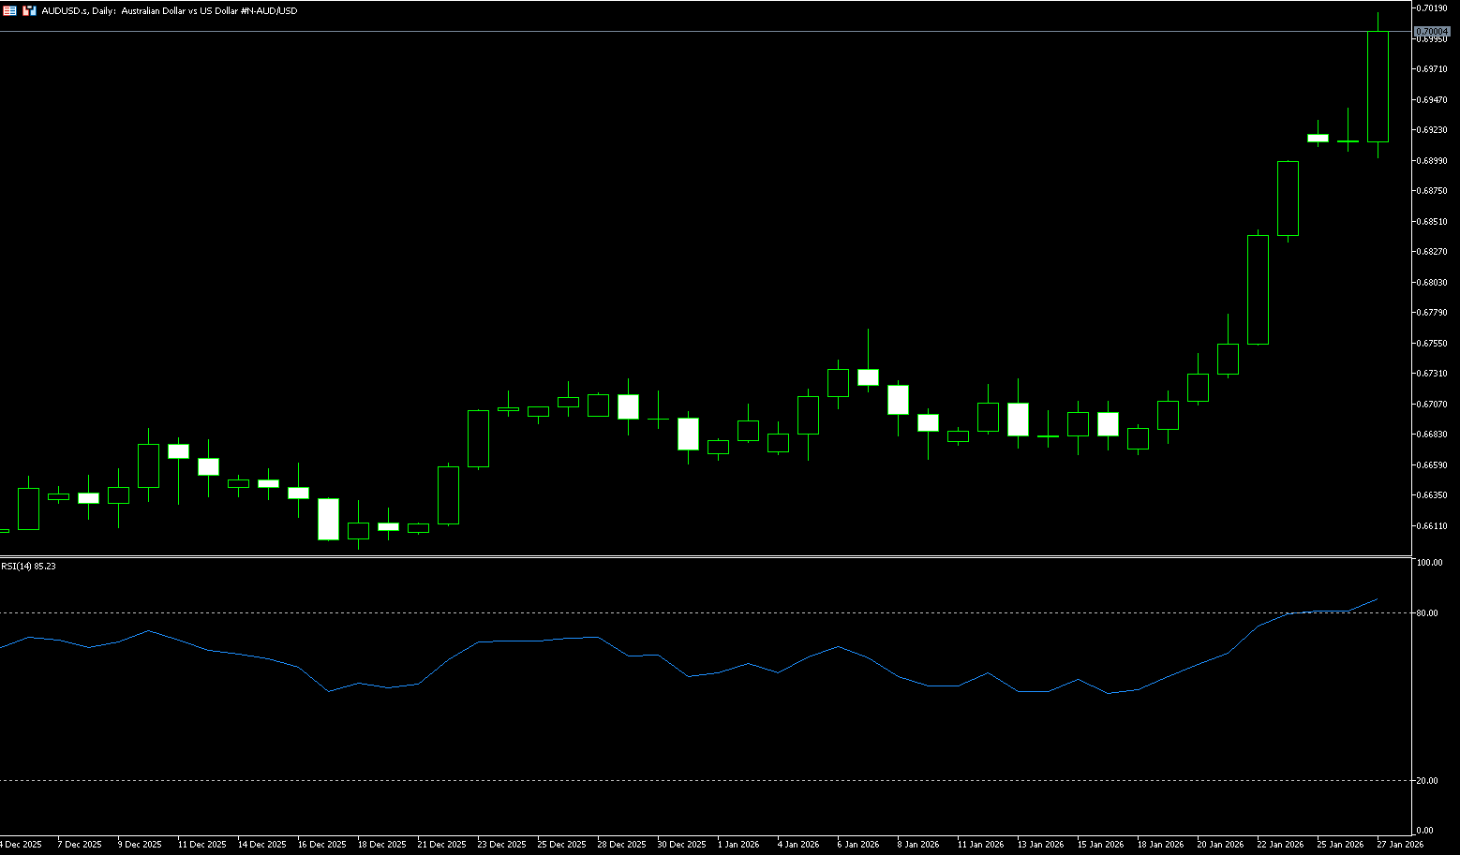Click the current price label 0.70004

[1432, 32]
